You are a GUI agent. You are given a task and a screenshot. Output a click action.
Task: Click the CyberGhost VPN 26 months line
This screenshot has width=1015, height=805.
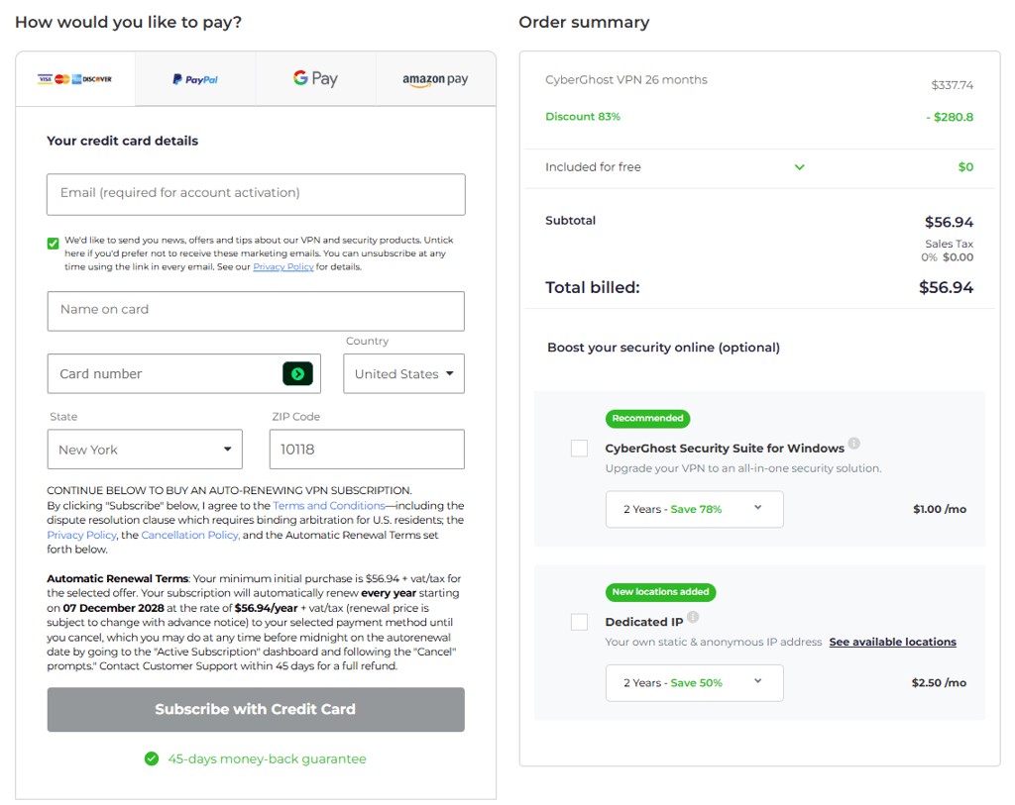point(626,79)
